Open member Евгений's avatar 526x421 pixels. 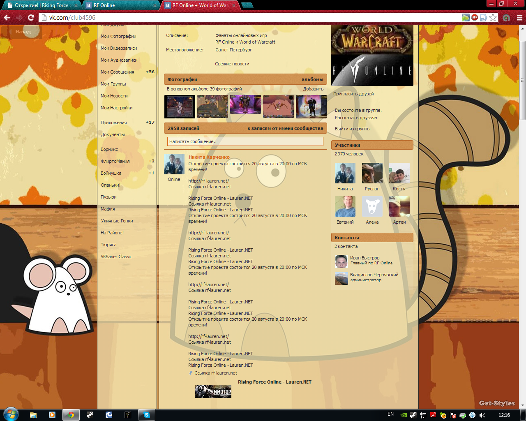coord(345,206)
